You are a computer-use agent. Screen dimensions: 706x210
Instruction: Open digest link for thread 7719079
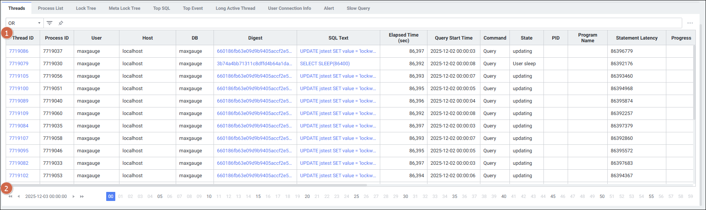pos(254,64)
